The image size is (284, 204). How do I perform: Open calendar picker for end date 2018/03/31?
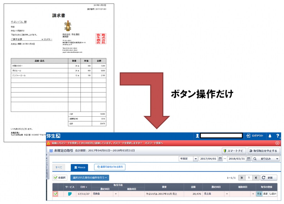249,159
